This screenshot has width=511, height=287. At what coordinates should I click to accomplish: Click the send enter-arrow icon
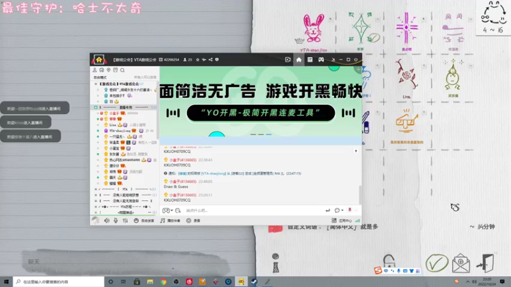[x=328, y=210]
